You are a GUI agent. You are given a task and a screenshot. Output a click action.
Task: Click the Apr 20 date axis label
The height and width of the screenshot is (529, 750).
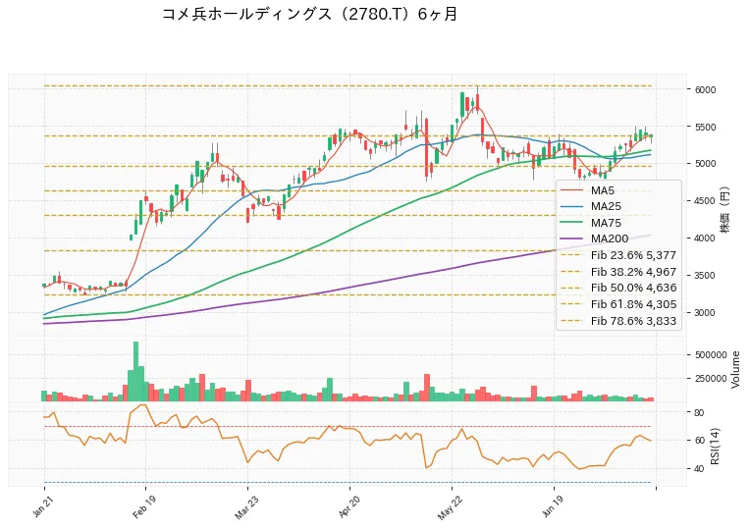click(348, 508)
